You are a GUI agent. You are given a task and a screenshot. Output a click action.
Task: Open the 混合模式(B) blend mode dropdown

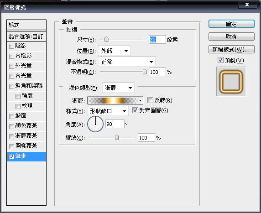click(127, 62)
